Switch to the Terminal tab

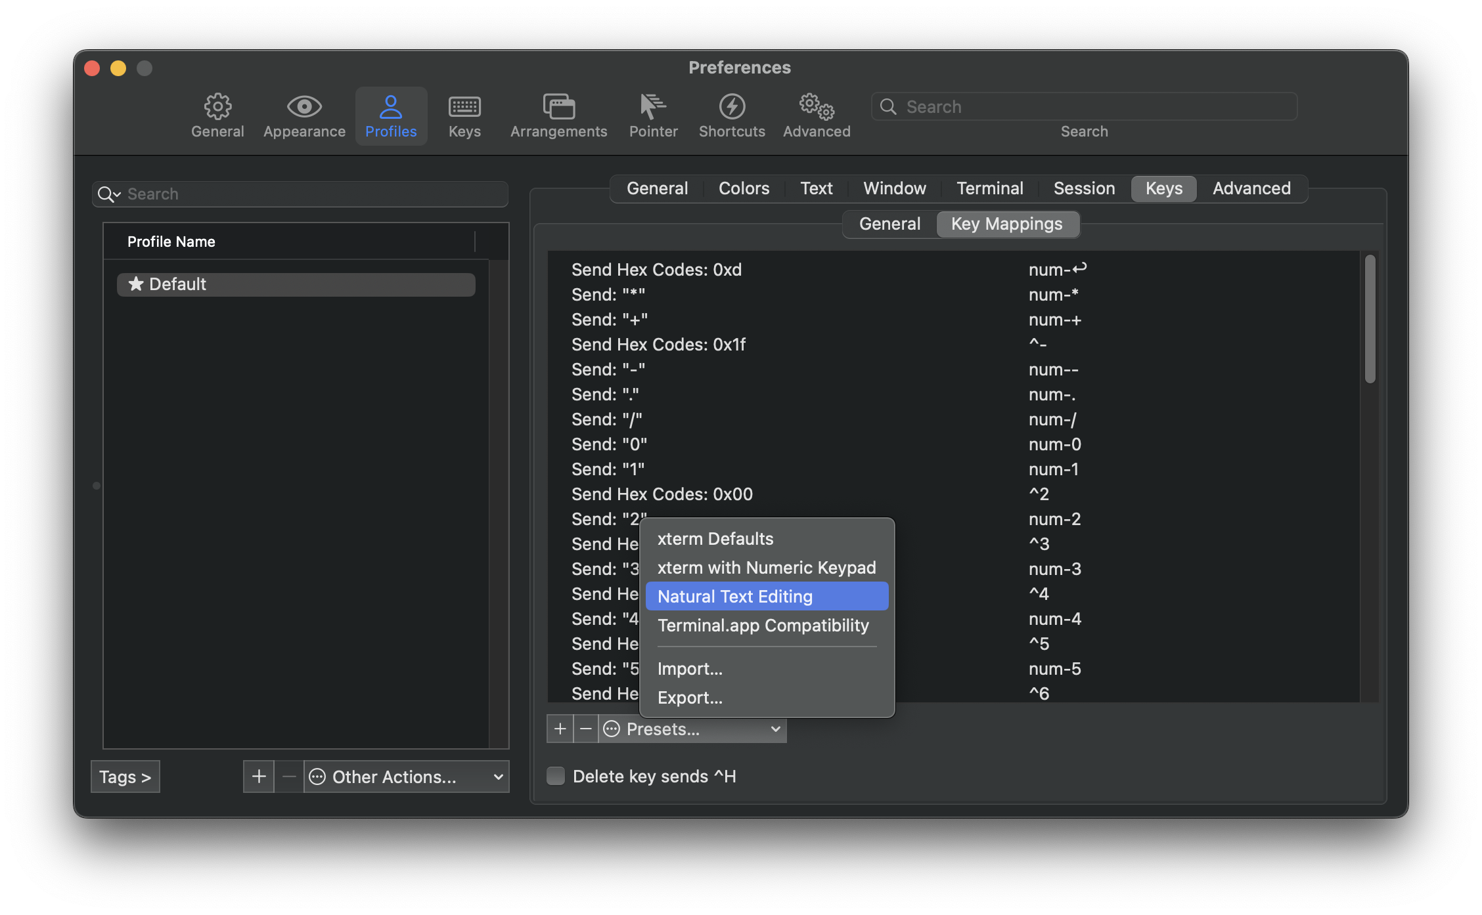point(990,188)
